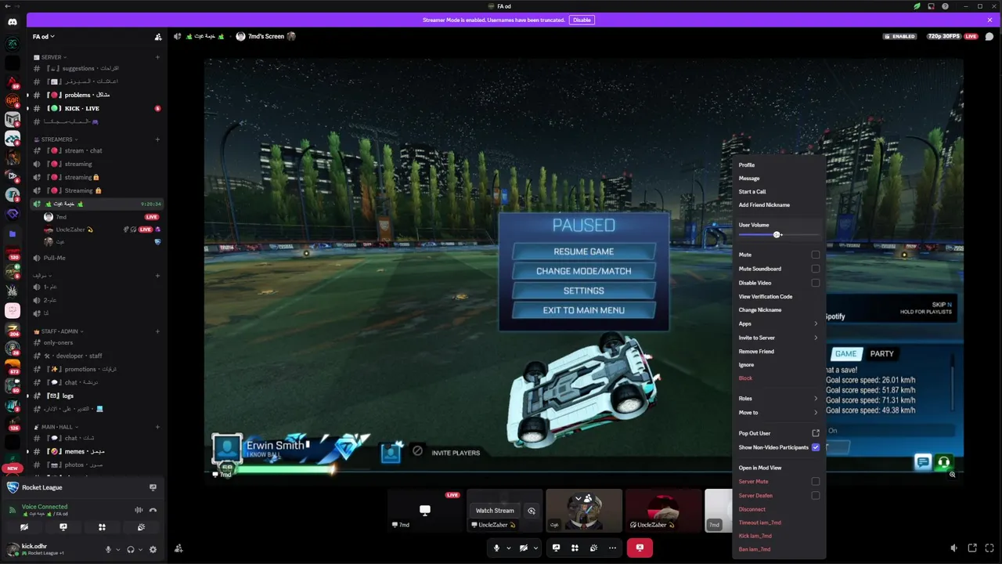Disconnect from voice with hang-up icon
The height and width of the screenshot is (564, 1002).
tap(153, 510)
